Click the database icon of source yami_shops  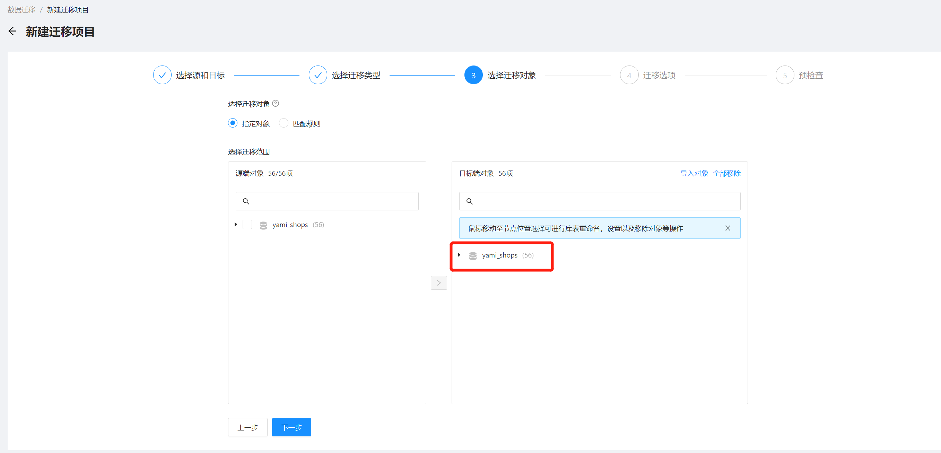pyautogui.click(x=263, y=225)
